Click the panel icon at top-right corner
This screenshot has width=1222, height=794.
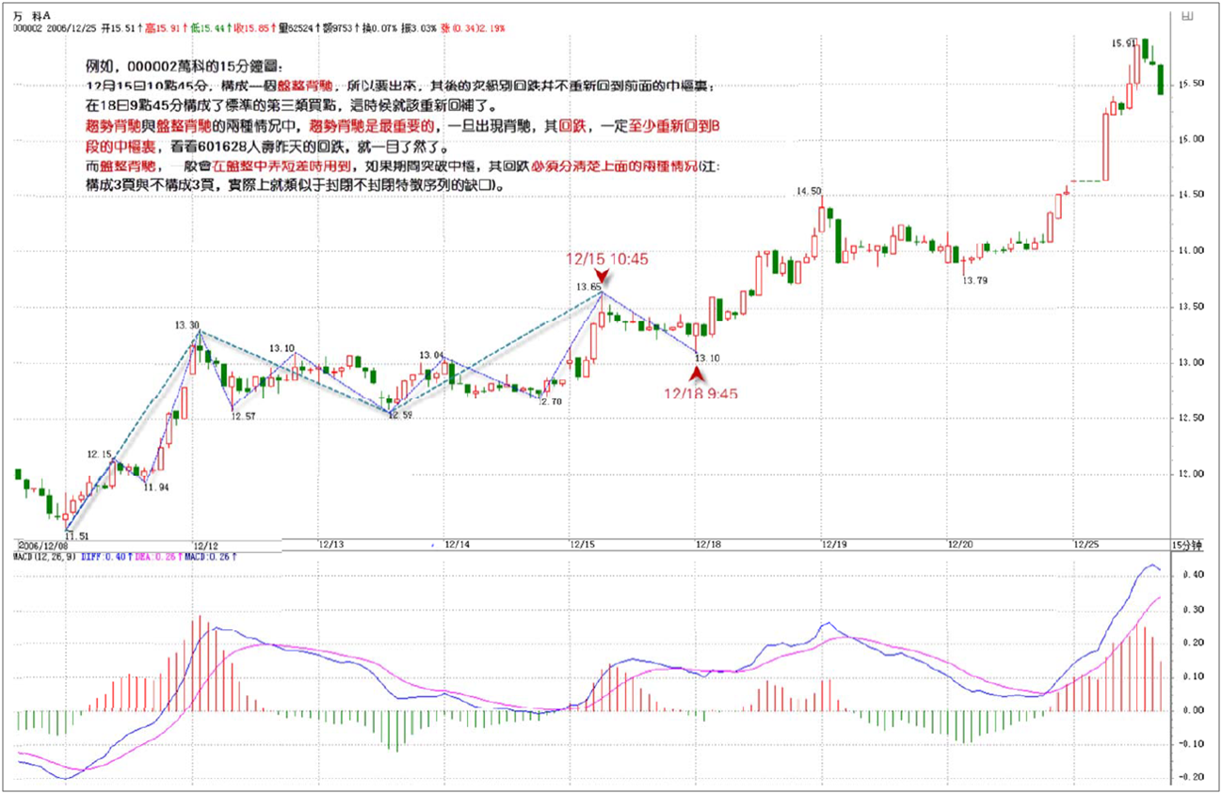point(1187,15)
